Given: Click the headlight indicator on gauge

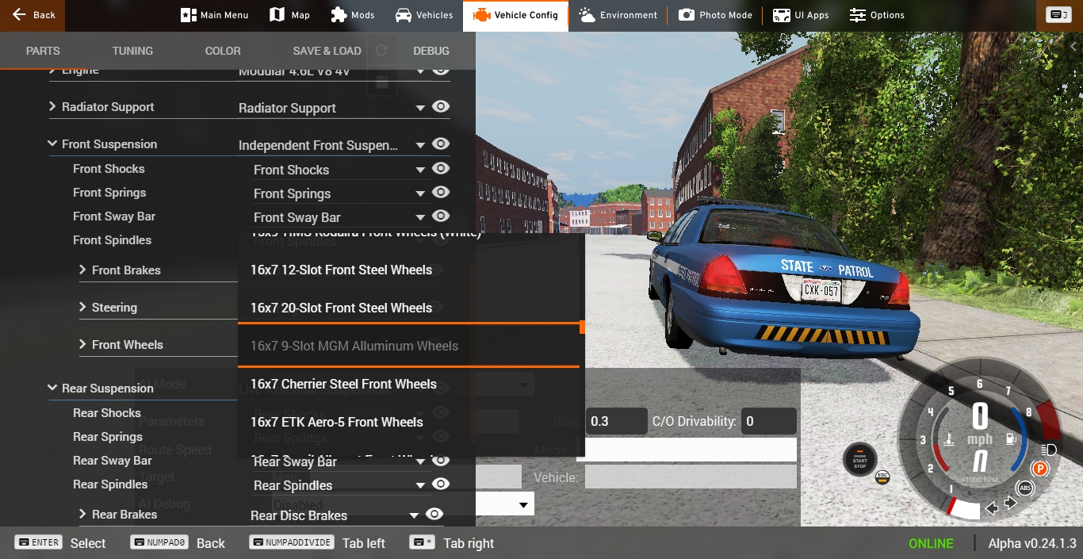Looking at the screenshot, I should click(1048, 450).
